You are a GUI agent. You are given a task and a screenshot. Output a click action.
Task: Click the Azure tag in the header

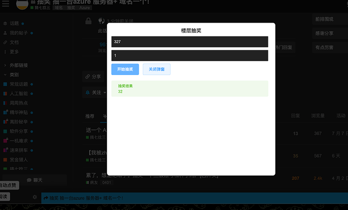85,8
